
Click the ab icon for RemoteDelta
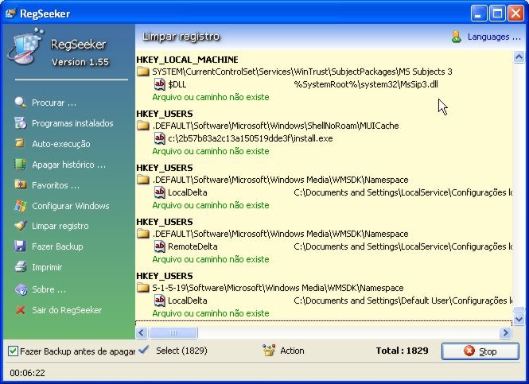coord(160,246)
